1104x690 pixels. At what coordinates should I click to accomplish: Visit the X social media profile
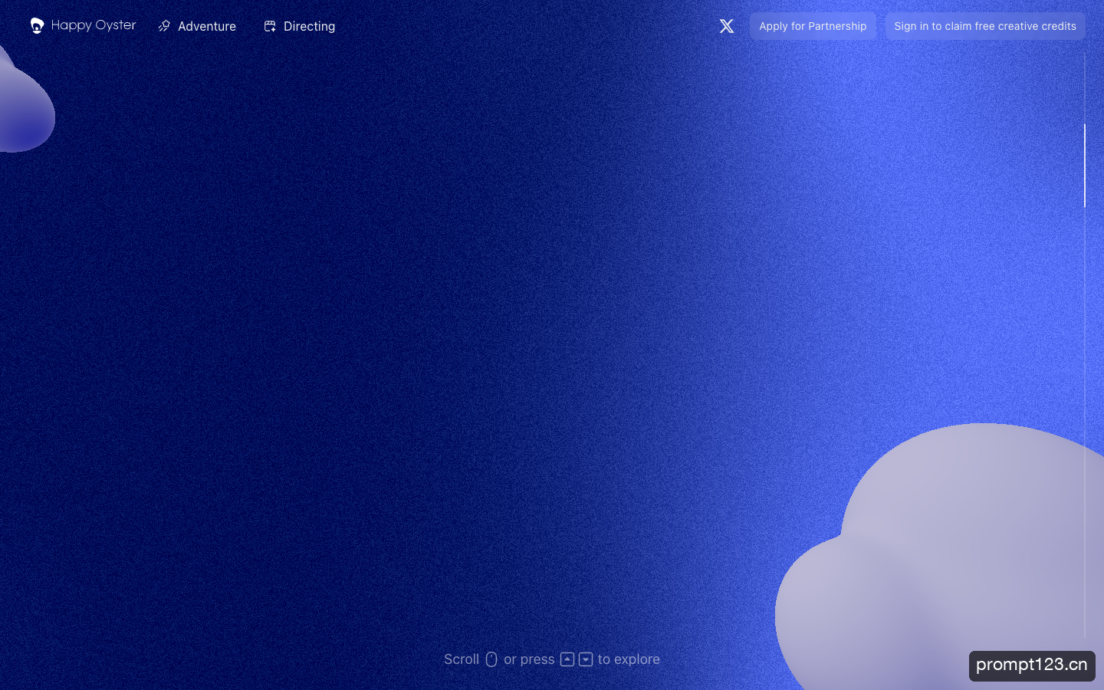point(727,26)
